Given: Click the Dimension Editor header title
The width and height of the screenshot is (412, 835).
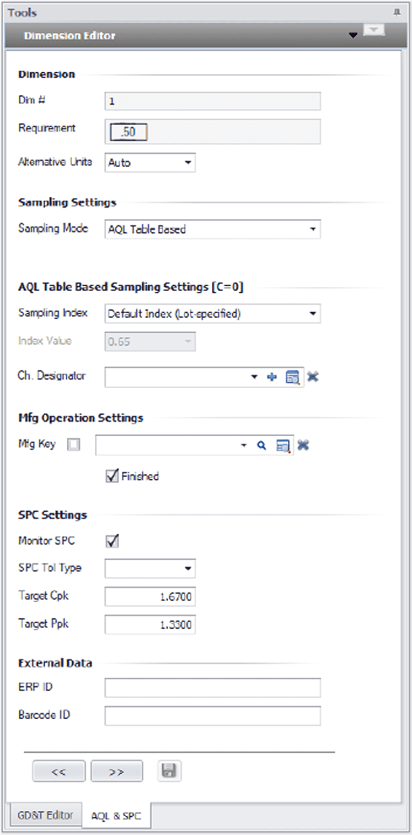Looking at the screenshot, I should pos(69,36).
